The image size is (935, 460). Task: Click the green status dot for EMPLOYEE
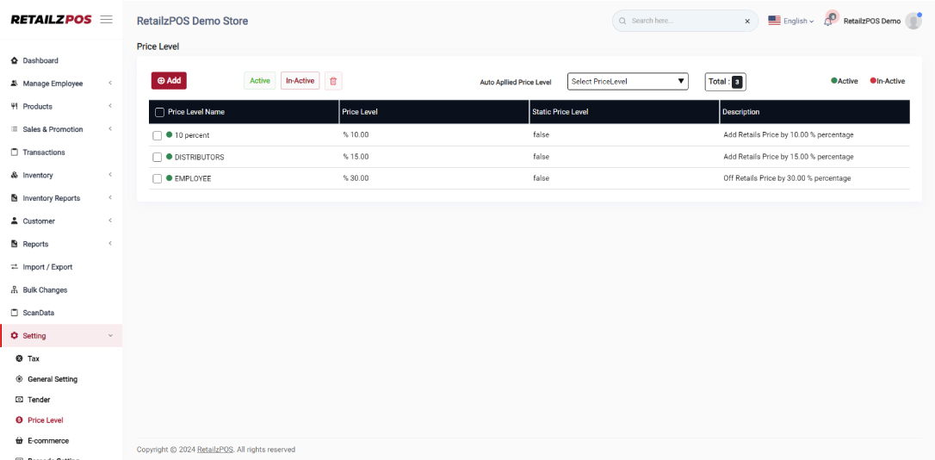pos(170,178)
